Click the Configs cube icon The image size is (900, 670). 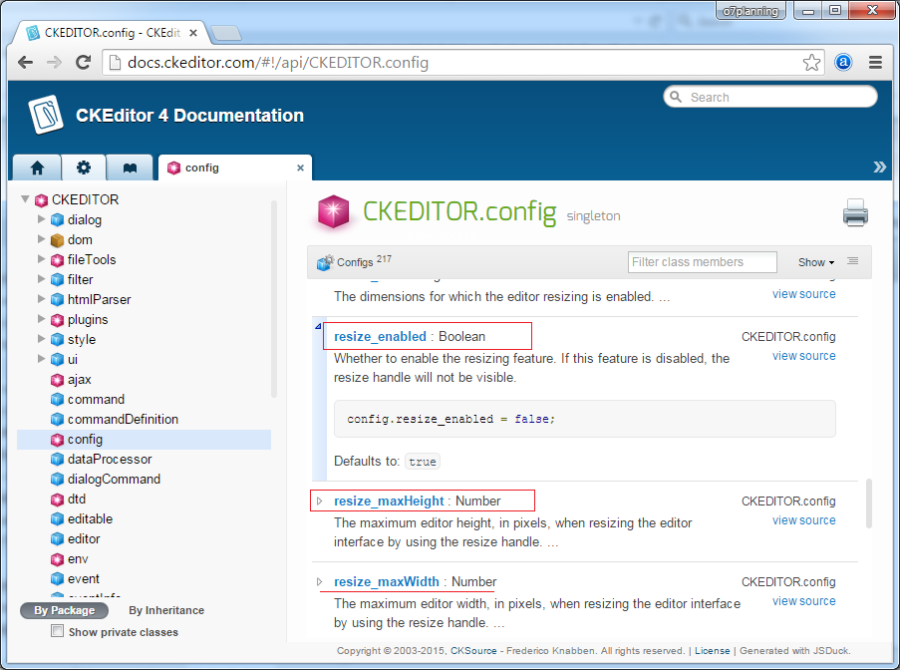(x=326, y=262)
